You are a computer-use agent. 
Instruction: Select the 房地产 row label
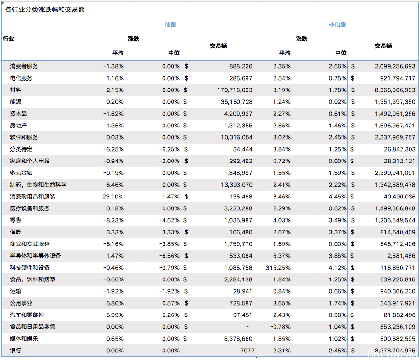pos(18,126)
